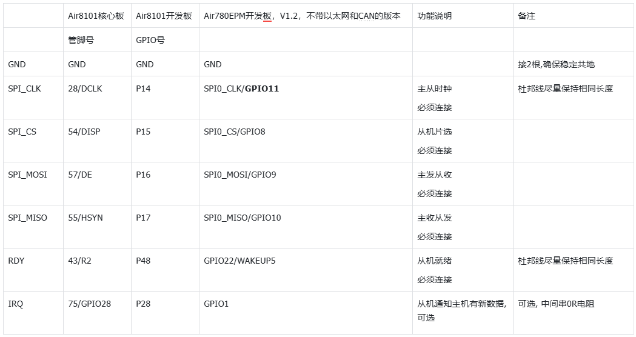Viewport: 636px width, 337px height.
Task: Click the 备注 column header
Action: [x=574, y=16]
